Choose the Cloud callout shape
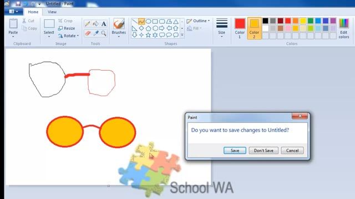 click(x=176, y=35)
